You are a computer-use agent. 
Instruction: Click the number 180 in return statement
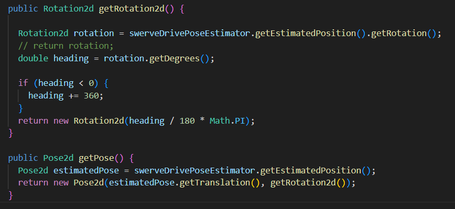coord(187,120)
